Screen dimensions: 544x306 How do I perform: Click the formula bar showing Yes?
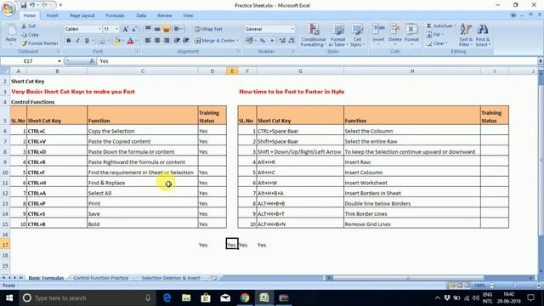click(317, 61)
